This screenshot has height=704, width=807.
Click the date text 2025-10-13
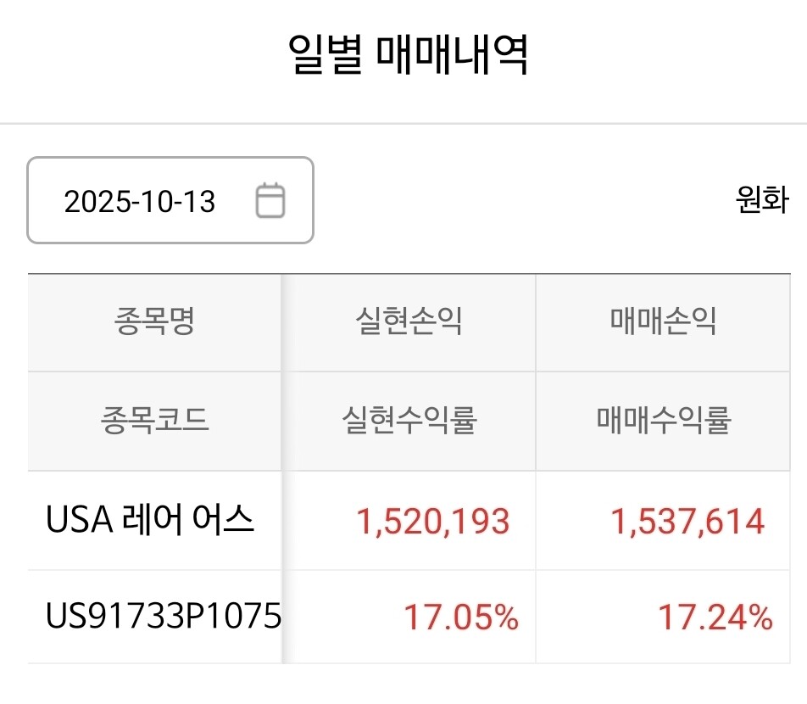[x=140, y=202]
